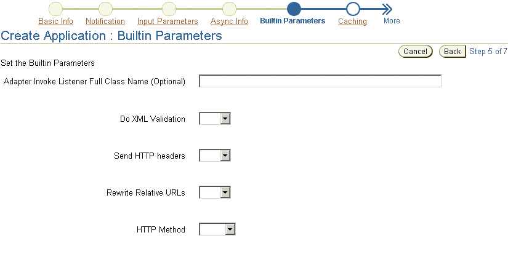This screenshot has width=508, height=254.
Task: Click the 'Do XML Validation' label
Action: [x=153, y=119]
